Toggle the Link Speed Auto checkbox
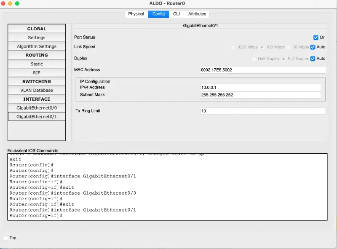 tap(313, 47)
